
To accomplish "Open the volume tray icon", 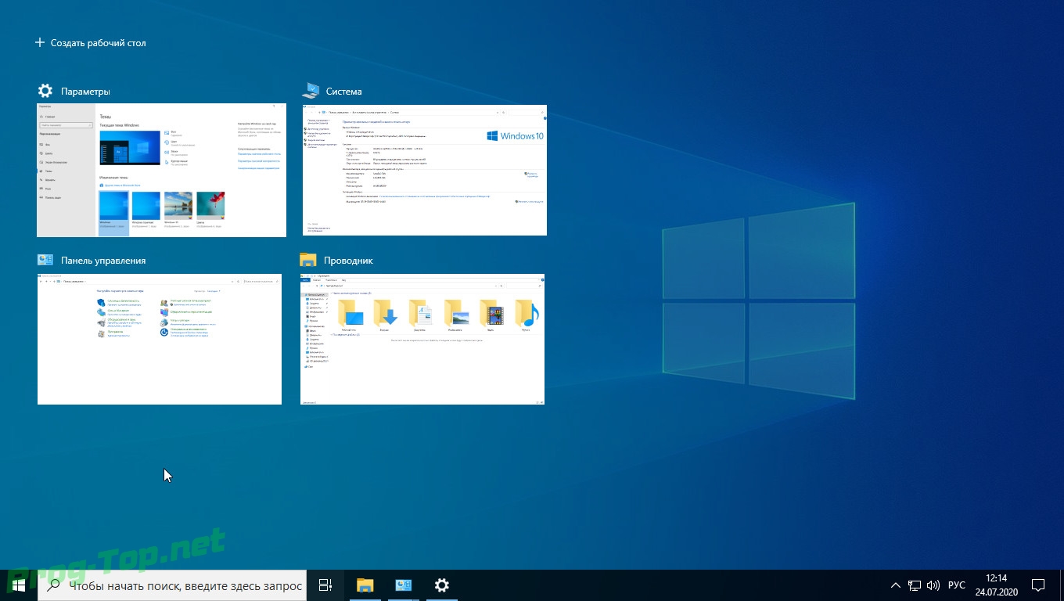I will (933, 585).
